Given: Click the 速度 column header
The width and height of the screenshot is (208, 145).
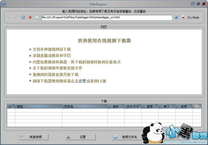Looking at the screenshot, I should click(150, 106).
